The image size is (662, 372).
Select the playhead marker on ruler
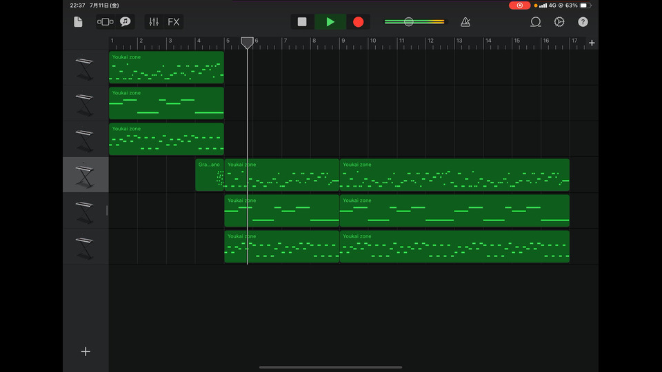click(x=247, y=43)
